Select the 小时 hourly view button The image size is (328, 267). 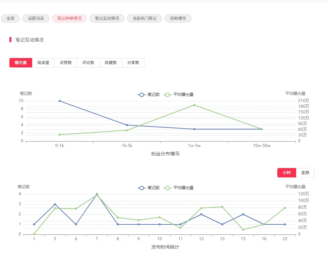click(287, 172)
